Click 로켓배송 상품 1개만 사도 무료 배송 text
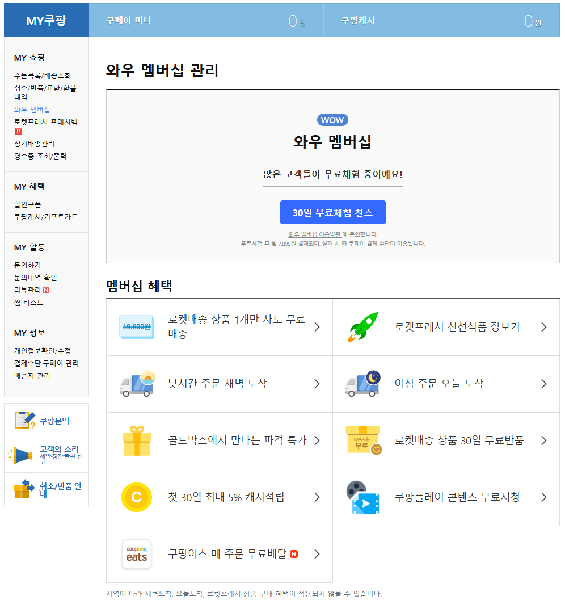This screenshot has height=600, width=565. pyautogui.click(x=237, y=326)
